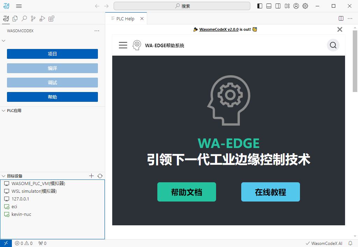Image resolution: width=358 pixels, height=247 pixels.
Task: Toggle the secondary sidebar layout icon
Action: [278, 6]
